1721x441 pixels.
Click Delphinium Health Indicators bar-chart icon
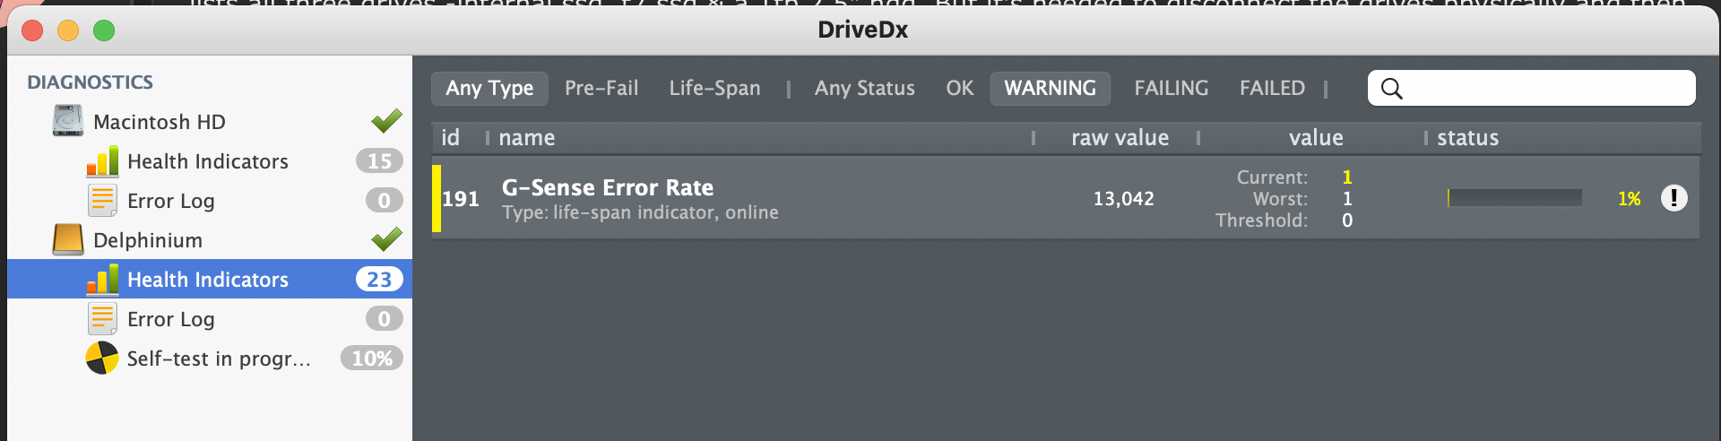click(x=102, y=280)
